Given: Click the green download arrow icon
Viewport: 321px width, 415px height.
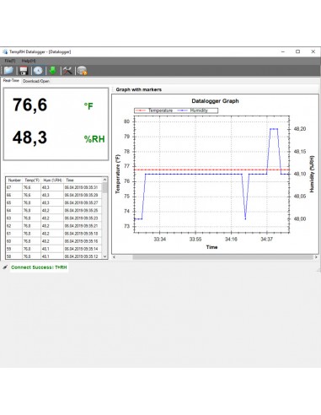Looking at the screenshot, I should coord(52,71).
